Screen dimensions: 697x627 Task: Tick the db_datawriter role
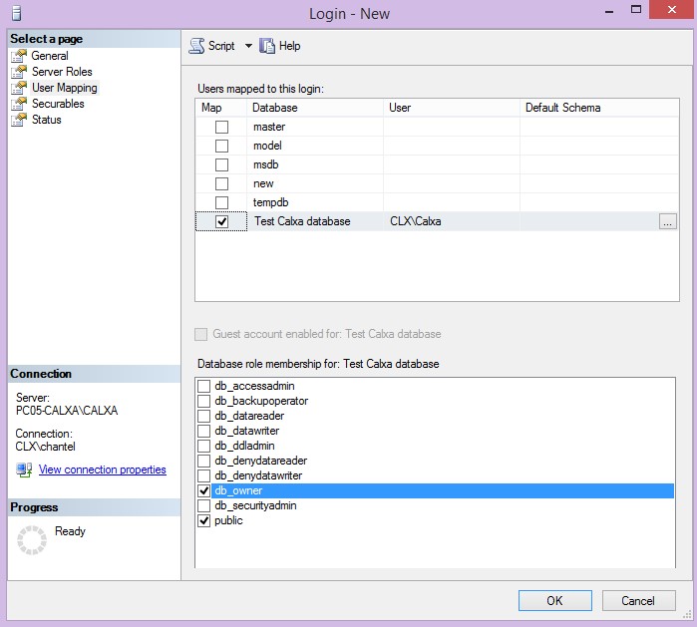point(204,431)
